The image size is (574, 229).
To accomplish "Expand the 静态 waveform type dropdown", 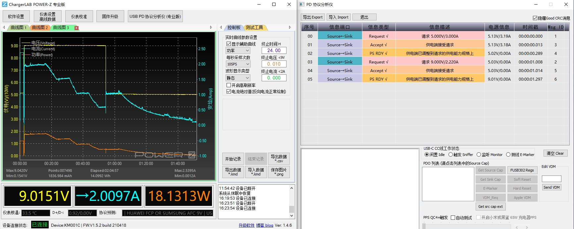I will (x=238, y=78).
